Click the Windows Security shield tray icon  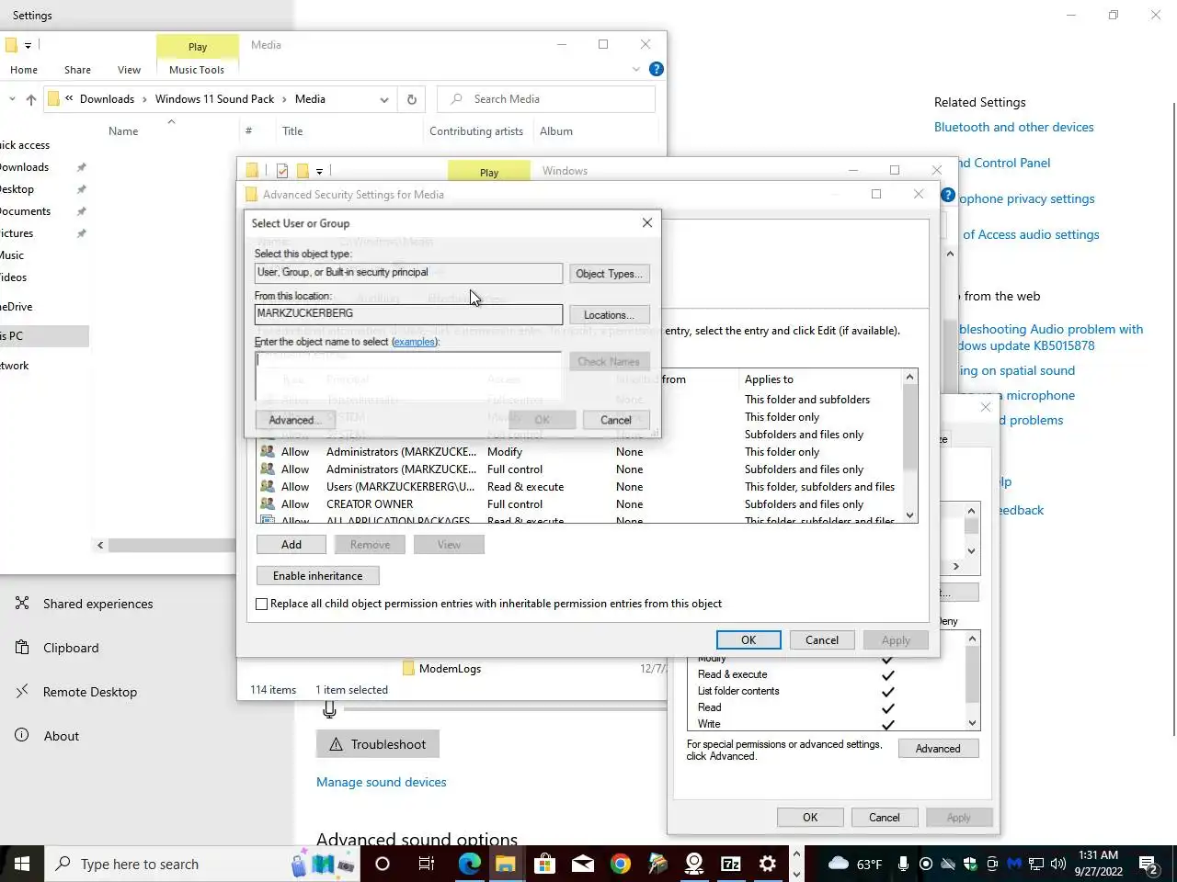coord(970,864)
